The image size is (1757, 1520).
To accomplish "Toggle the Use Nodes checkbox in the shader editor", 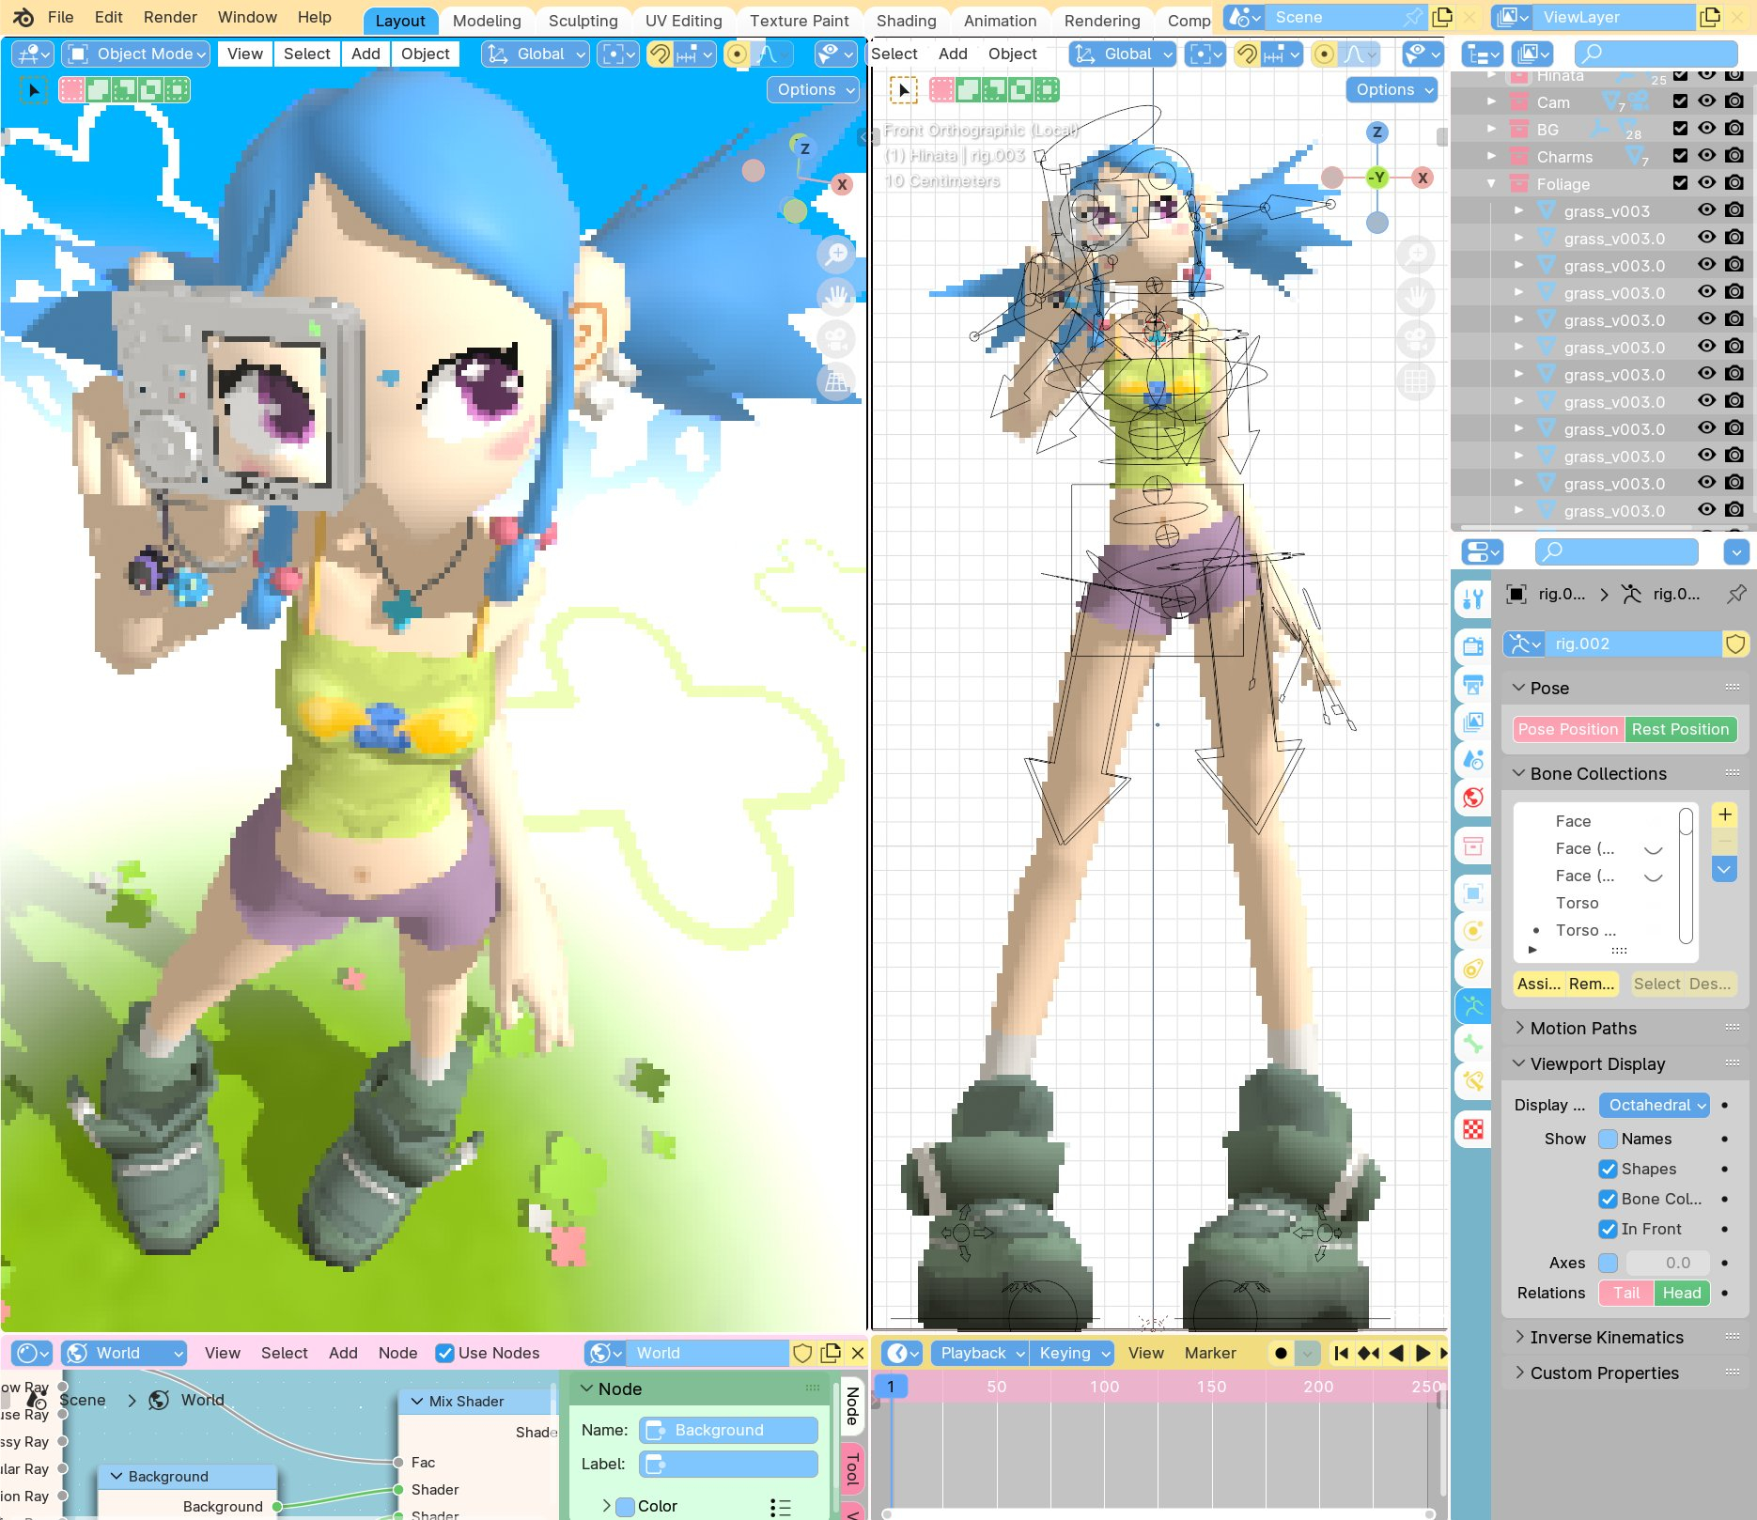I will (x=444, y=1353).
